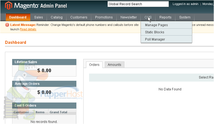The width and height of the screenshot is (214, 124).
Task: Click the No records found text
Action: [x=44, y=122]
